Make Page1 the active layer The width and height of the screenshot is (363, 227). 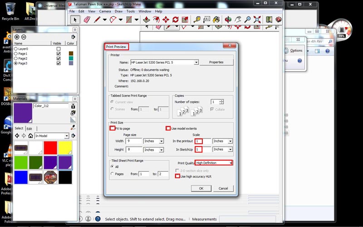16,54
